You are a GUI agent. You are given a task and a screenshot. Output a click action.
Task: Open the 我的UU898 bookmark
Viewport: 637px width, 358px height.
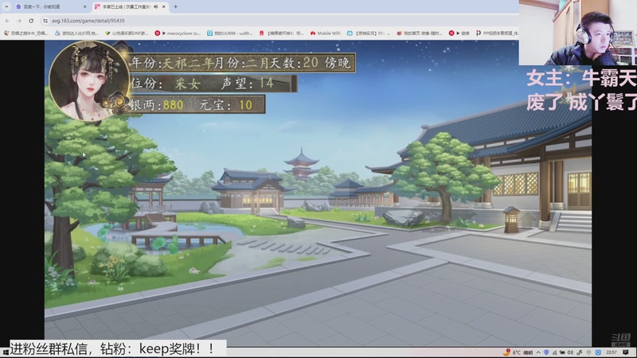point(229,33)
